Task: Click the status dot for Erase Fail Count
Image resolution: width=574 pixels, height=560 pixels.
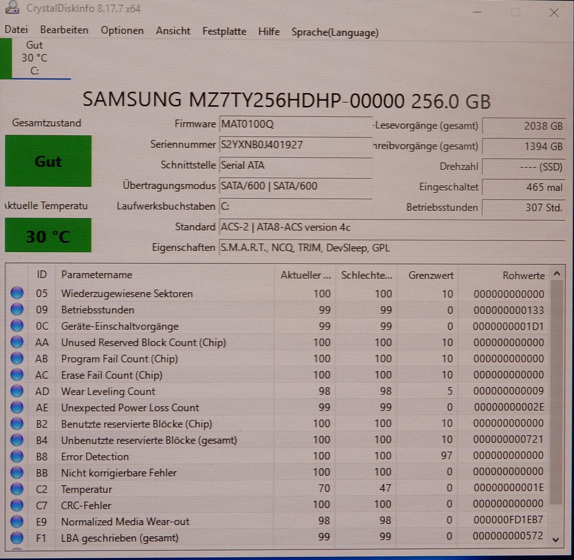Action: click(x=17, y=375)
